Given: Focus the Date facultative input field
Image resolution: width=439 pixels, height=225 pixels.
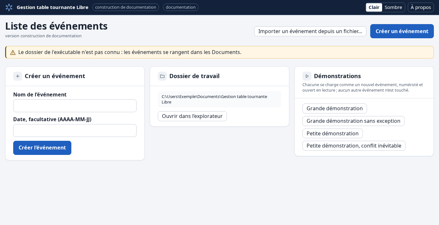Looking at the screenshot, I should [75, 130].
